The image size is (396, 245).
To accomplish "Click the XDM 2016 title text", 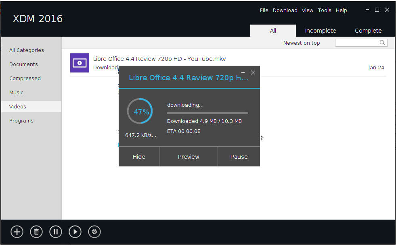I will (38, 19).
